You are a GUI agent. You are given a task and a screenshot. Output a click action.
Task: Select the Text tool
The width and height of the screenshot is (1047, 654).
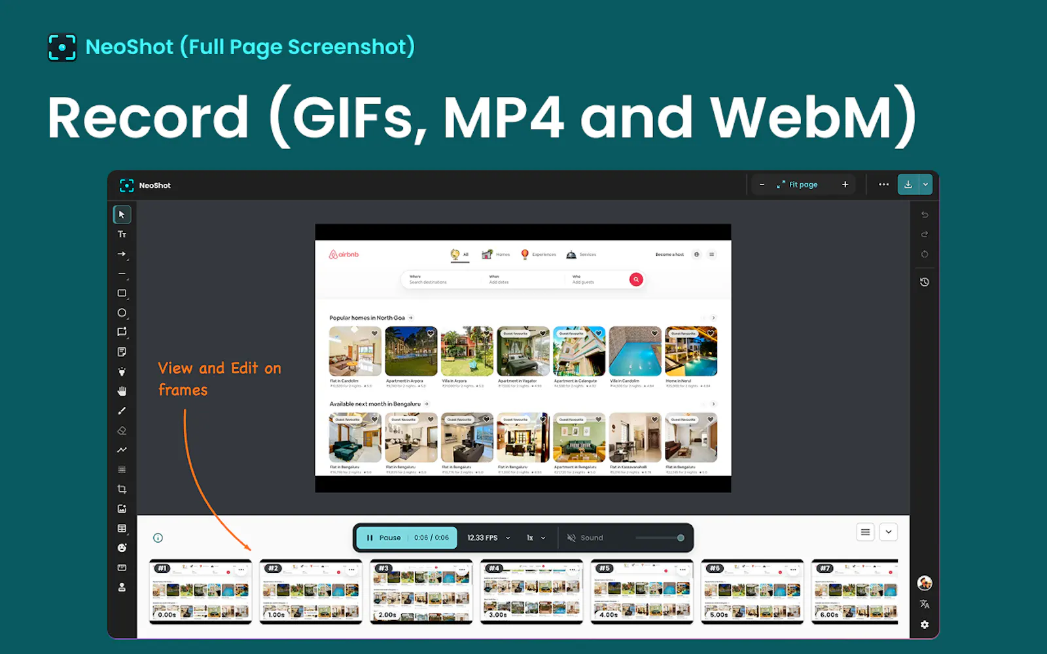[122, 234]
